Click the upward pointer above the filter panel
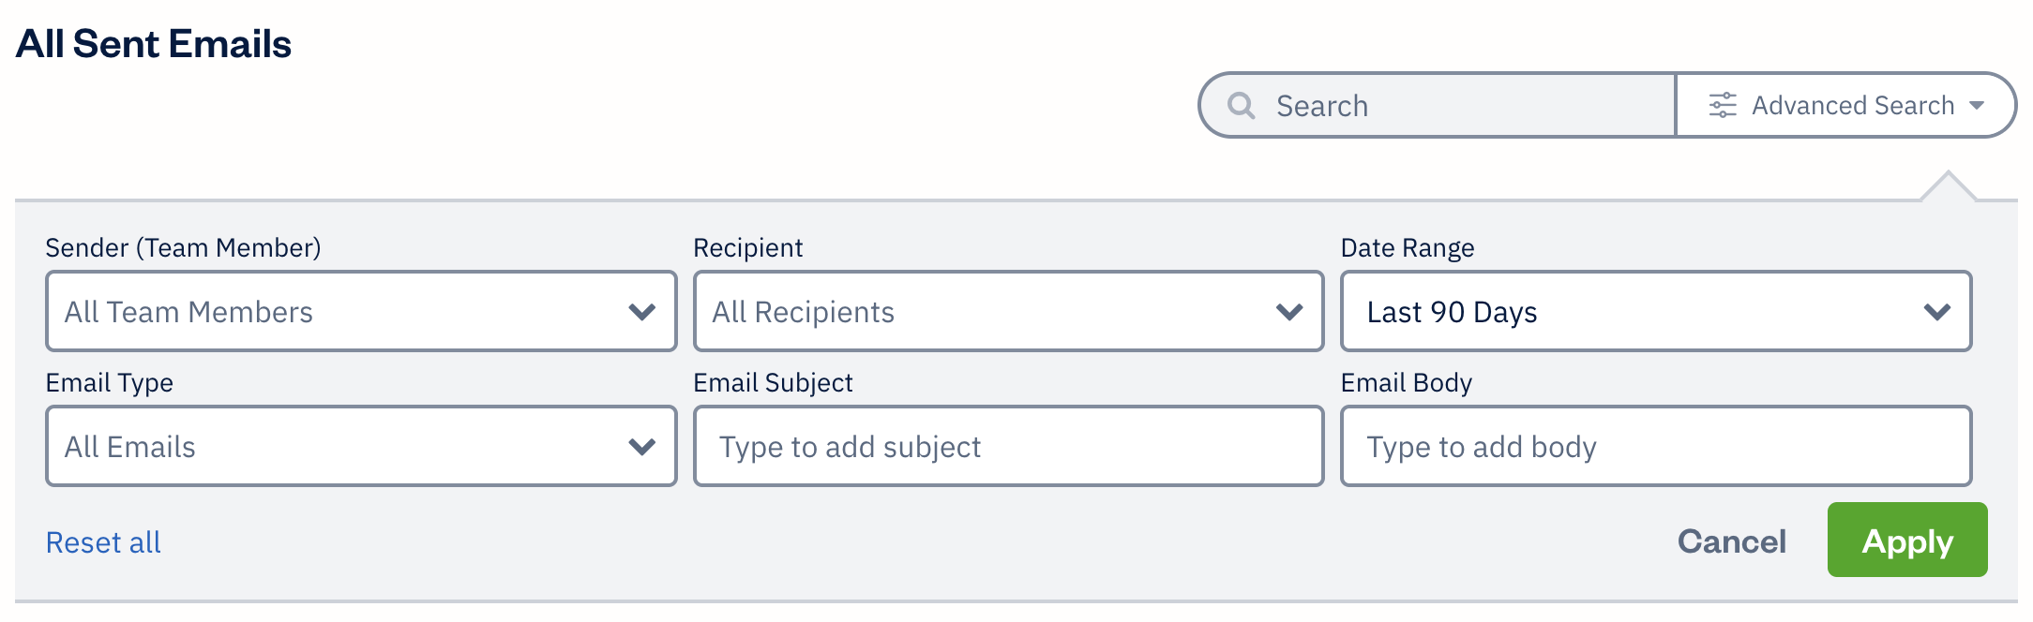The width and height of the screenshot is (2033, 622). pos(1948,184)
